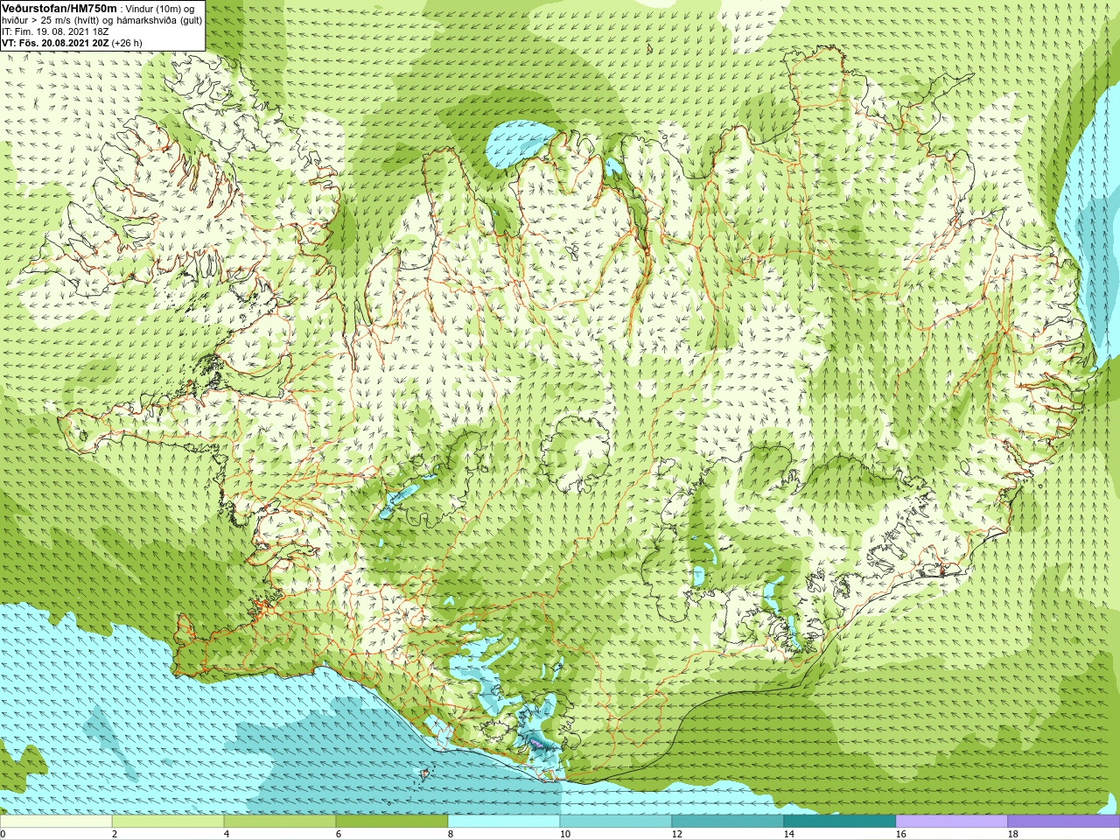Image resolution: width=1120 pixels, height=840 pixels.
Task: Click the '6' label on the color scale
Action: tap(339, 834)
